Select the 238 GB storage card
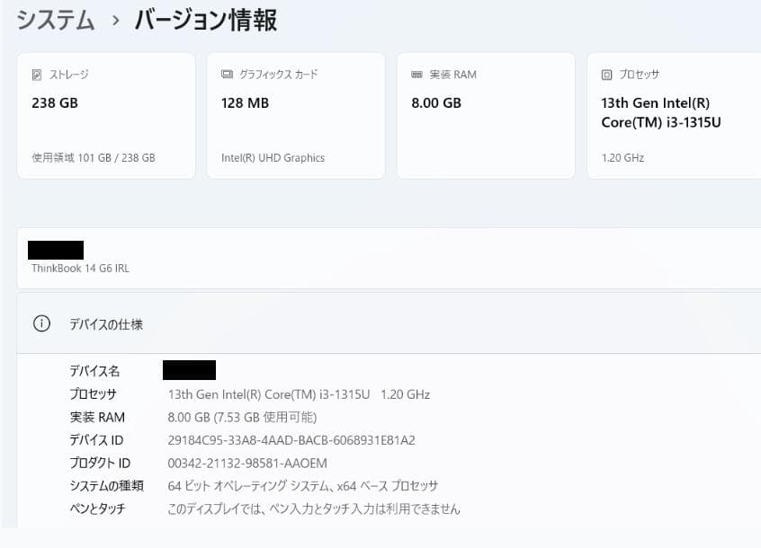761x548 pixels. 105,114
